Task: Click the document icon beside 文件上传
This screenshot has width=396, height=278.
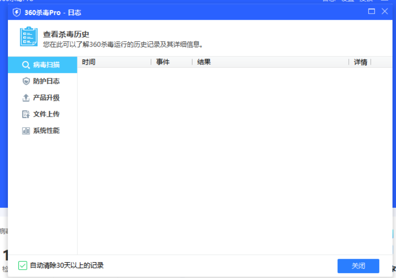Action: click(x=26, y=114)
